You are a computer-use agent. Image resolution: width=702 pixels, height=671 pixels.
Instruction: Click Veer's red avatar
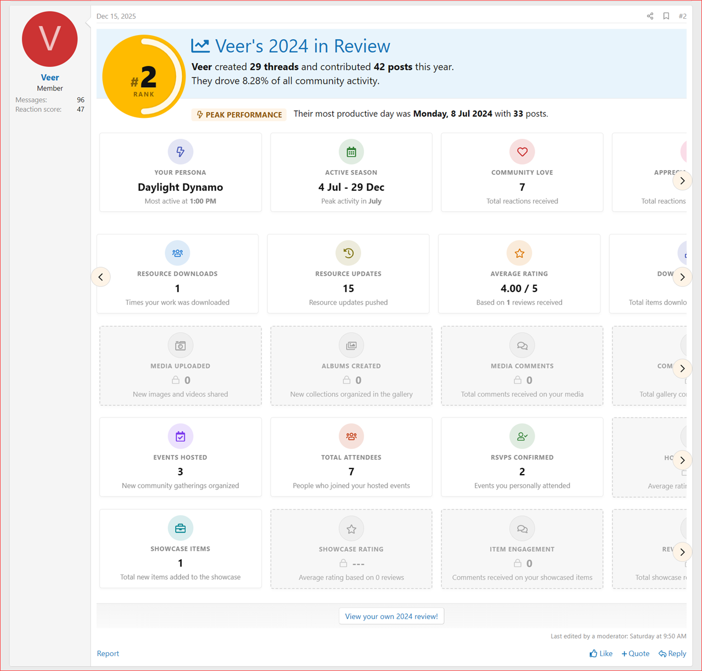point(49,39)
